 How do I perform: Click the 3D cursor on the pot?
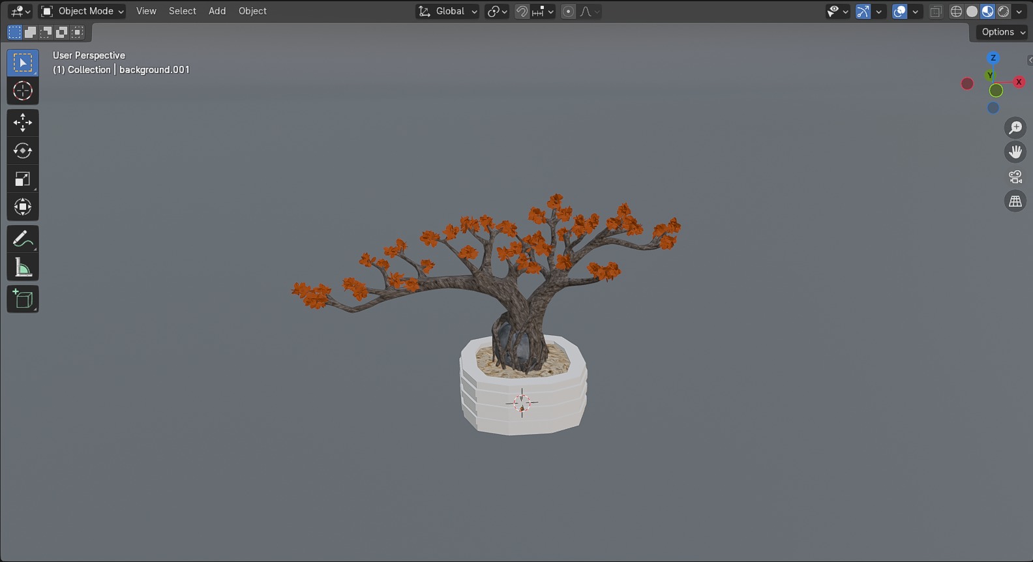pyautogui.click(x=522, y=403)
